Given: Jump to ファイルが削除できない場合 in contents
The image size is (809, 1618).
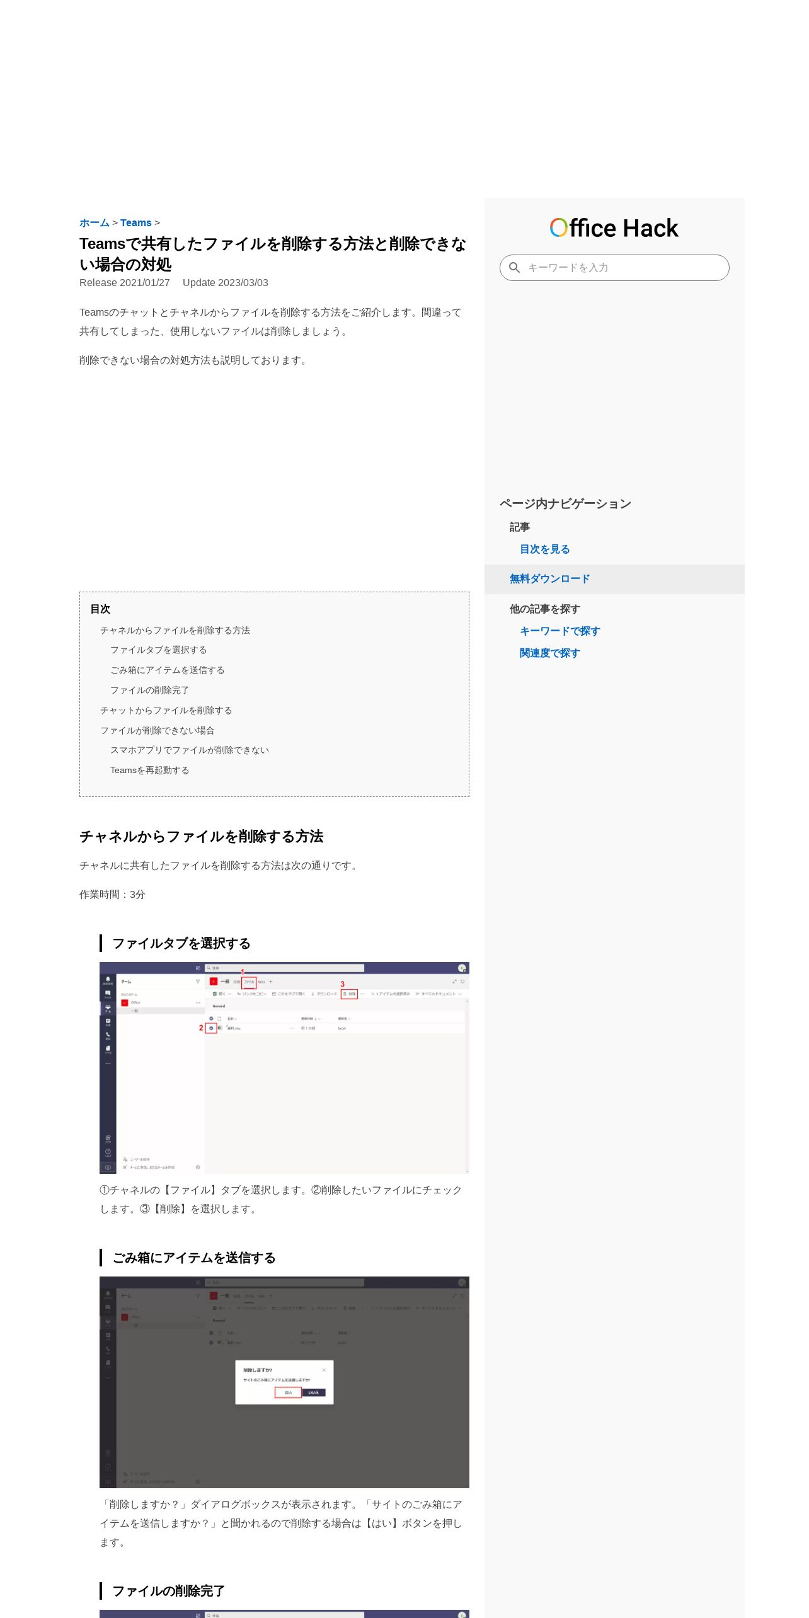Looking at the screenshot, I should (x=158, y=731).
